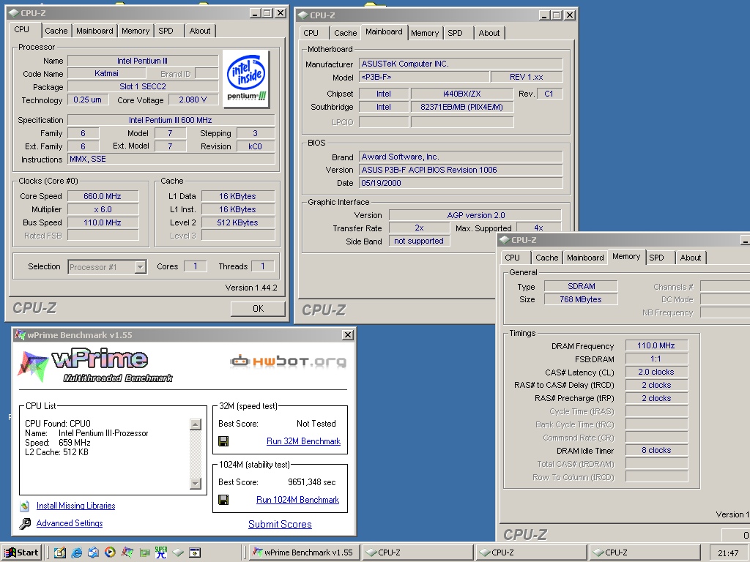This screenshot has height=562, width=750.
Task: Open the Start menu
Action: (22, 552)
